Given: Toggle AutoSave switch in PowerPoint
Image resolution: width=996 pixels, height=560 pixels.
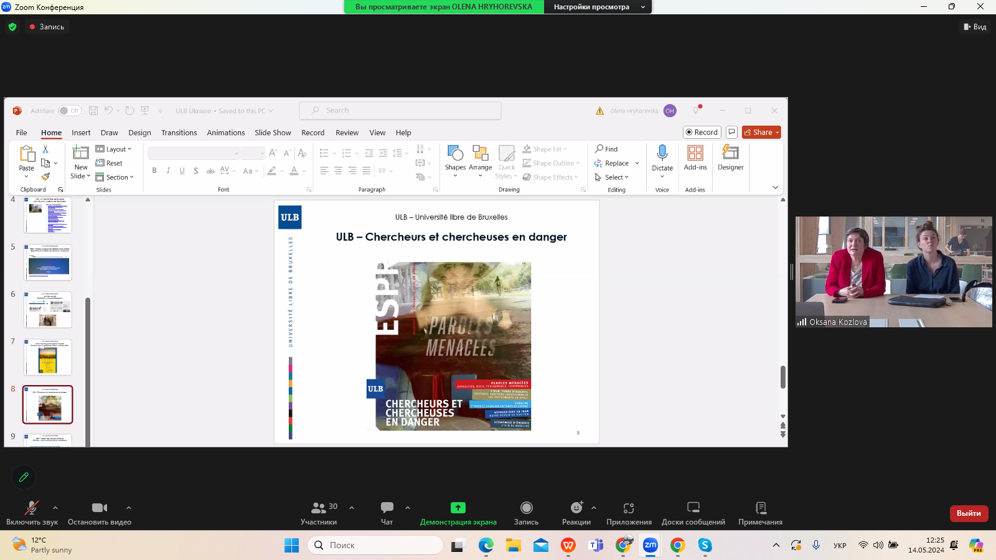Looking at the screenshot, I should (70, 111).
